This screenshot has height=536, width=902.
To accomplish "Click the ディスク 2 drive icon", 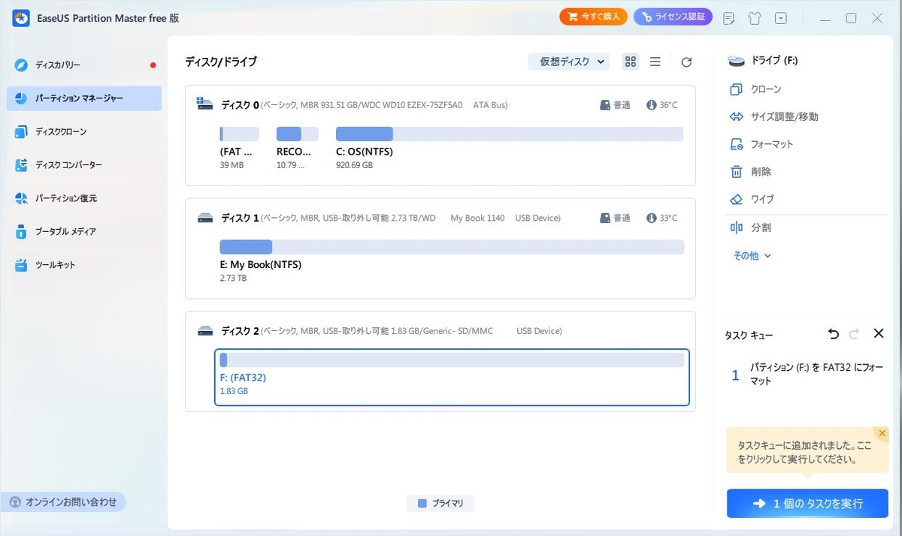I will tap(205, 330).
